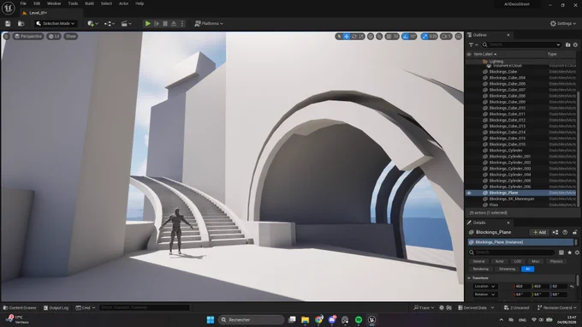
Task: Collapse the Transform section
Action: click(x=469, y=278)
